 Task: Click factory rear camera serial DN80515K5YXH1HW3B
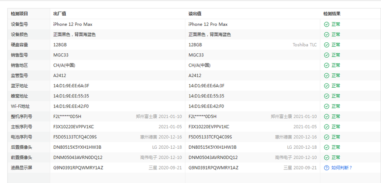(x=77, y=147)
